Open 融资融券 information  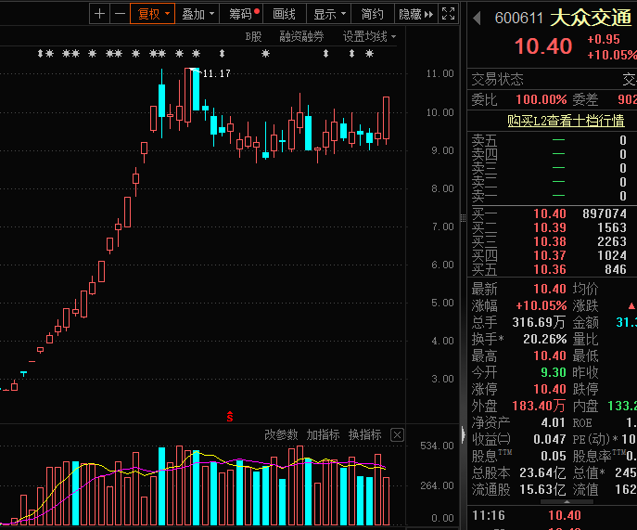301,37
